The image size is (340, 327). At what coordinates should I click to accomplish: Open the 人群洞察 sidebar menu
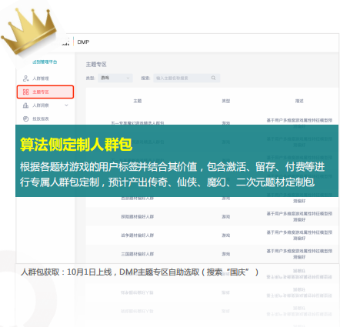(41, 105)
